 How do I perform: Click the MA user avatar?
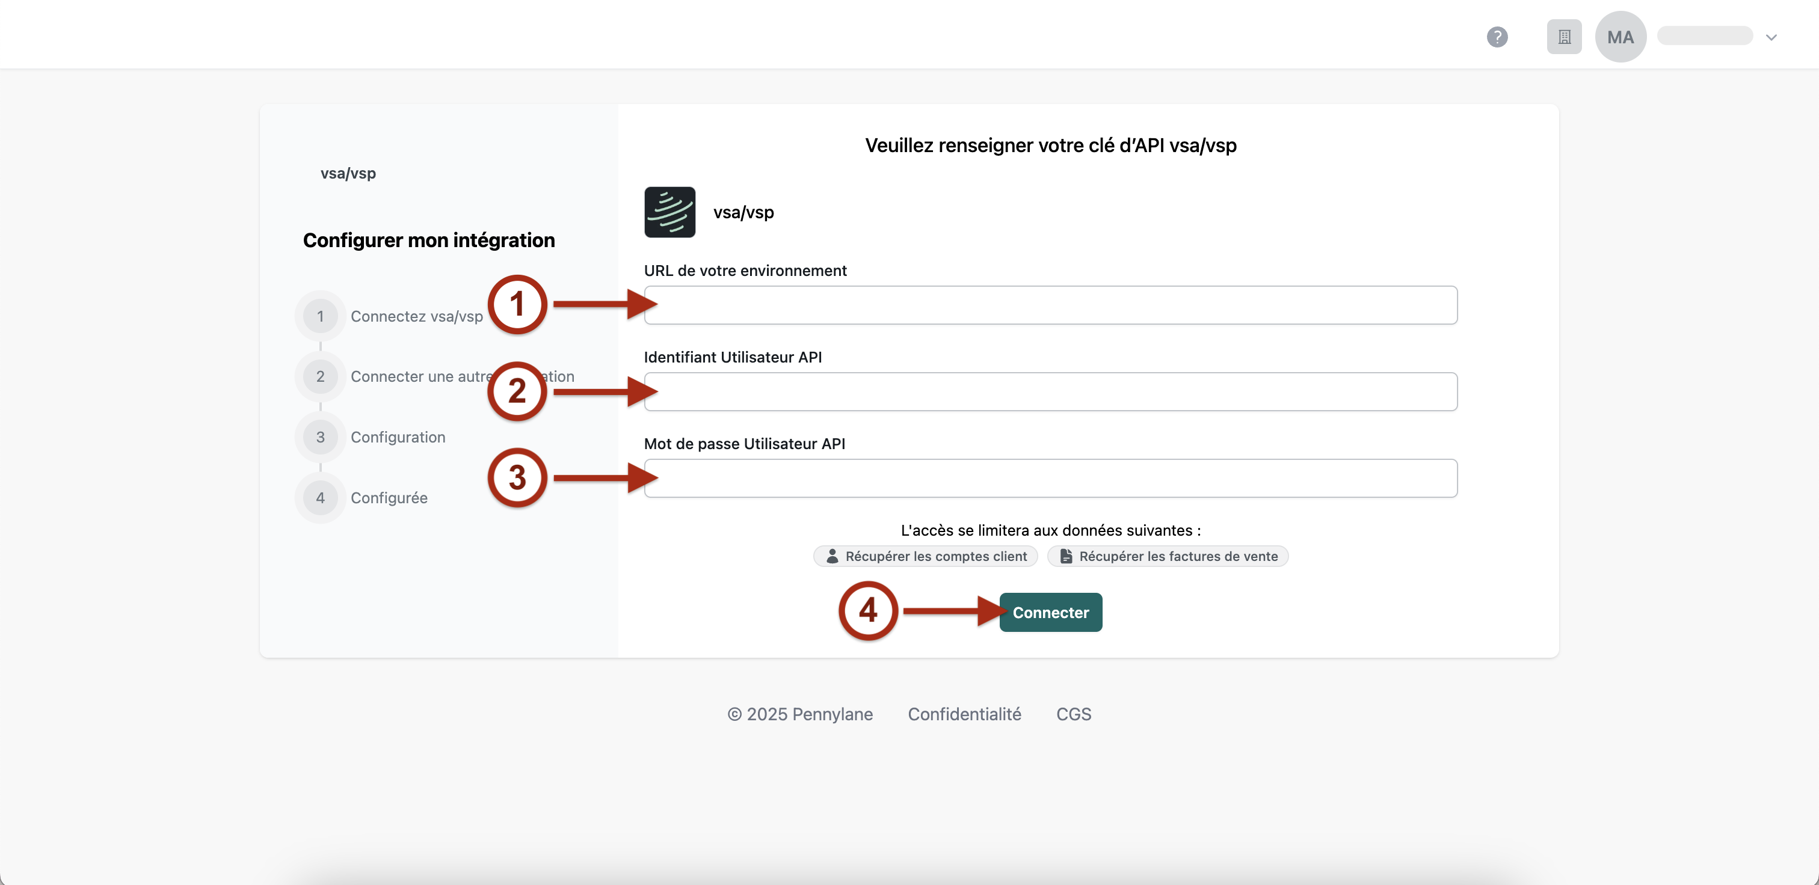click(1620, 37)
